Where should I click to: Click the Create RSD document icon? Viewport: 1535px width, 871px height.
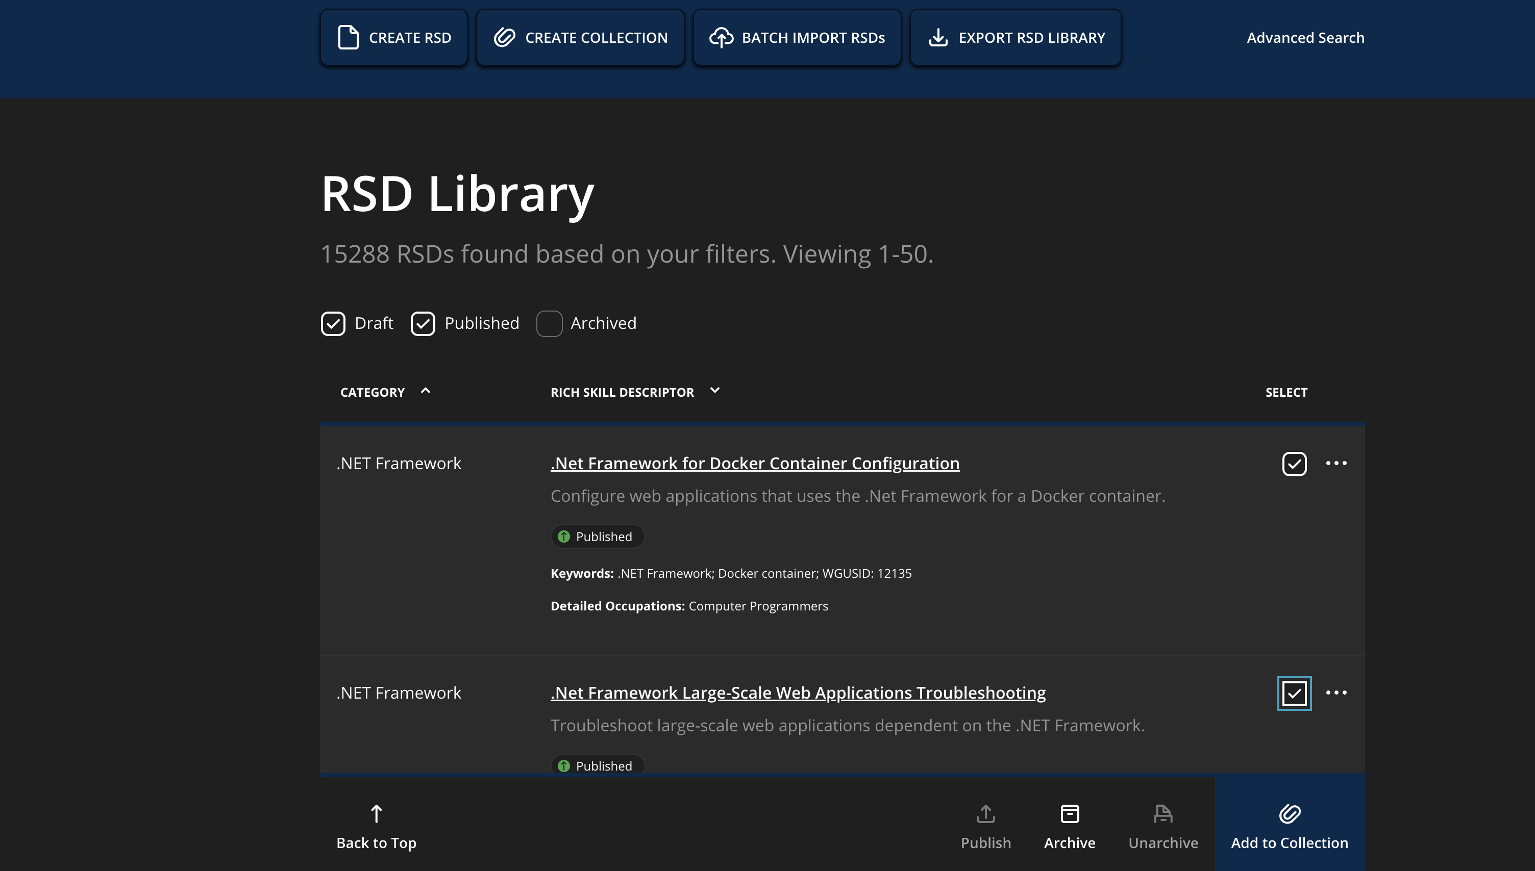349,37
